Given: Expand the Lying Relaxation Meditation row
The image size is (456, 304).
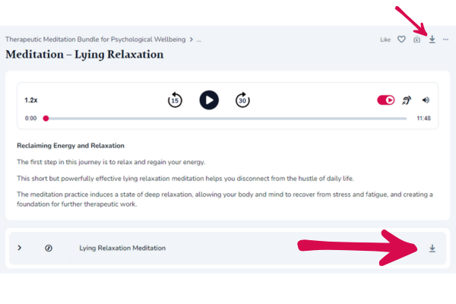Looking at the screenshot, I should (20, 248).
